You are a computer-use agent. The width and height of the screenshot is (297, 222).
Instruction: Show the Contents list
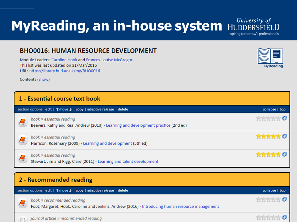[43, 79]
